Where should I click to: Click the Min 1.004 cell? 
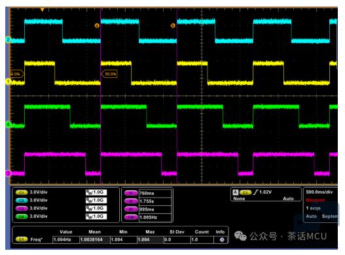click(124, 239)
